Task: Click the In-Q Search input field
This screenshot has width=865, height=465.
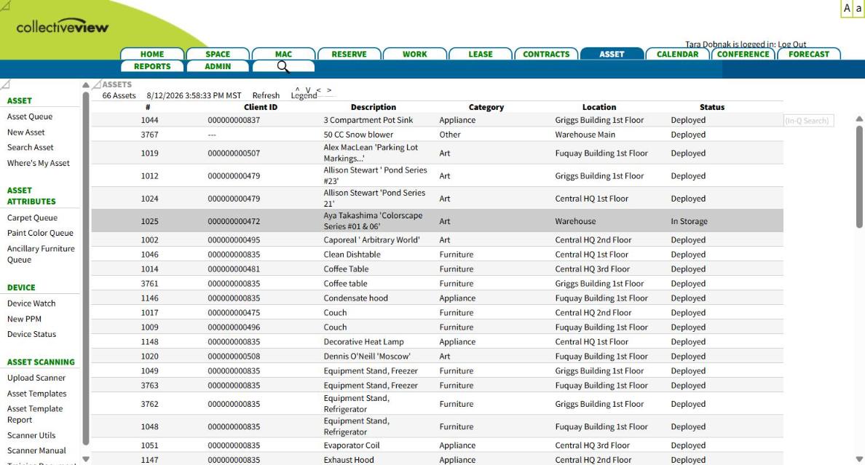Action: 809,121
